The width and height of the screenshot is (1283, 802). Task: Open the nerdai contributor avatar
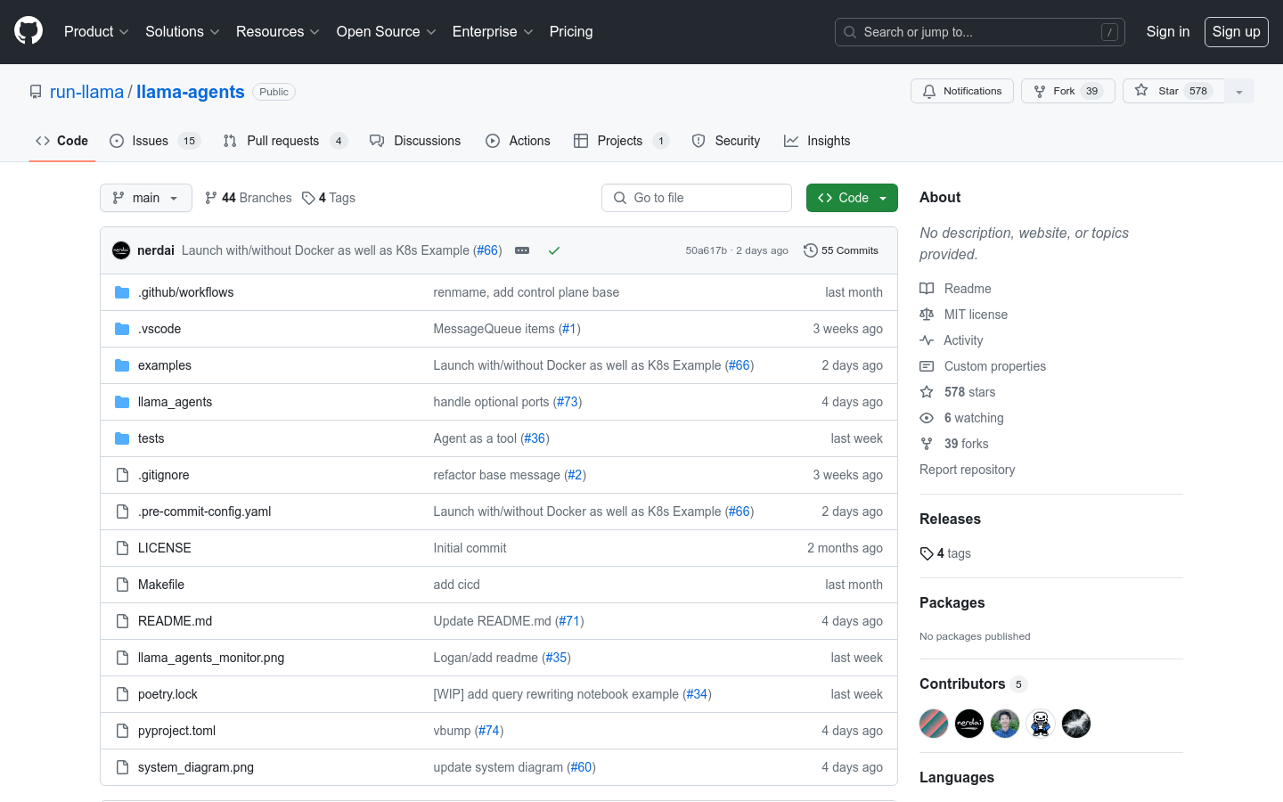tap(969, 724)
